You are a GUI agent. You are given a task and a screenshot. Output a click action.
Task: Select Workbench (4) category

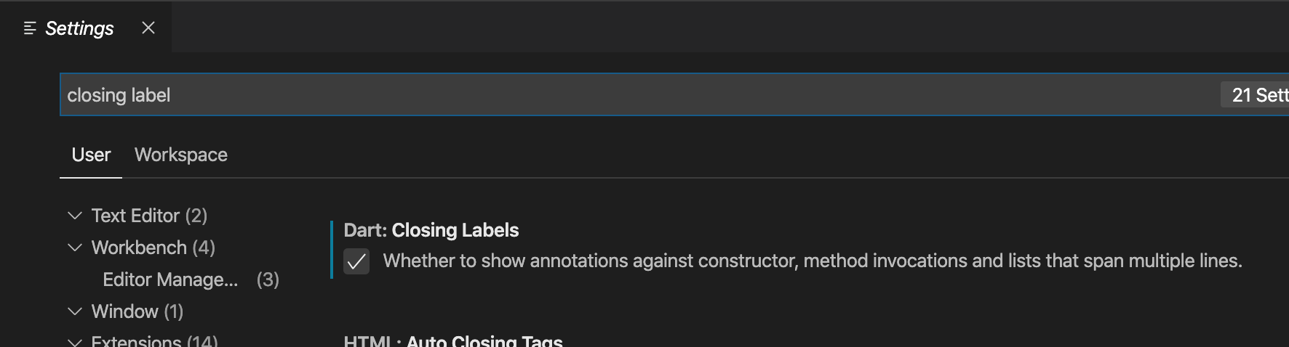tap(153, 248)
